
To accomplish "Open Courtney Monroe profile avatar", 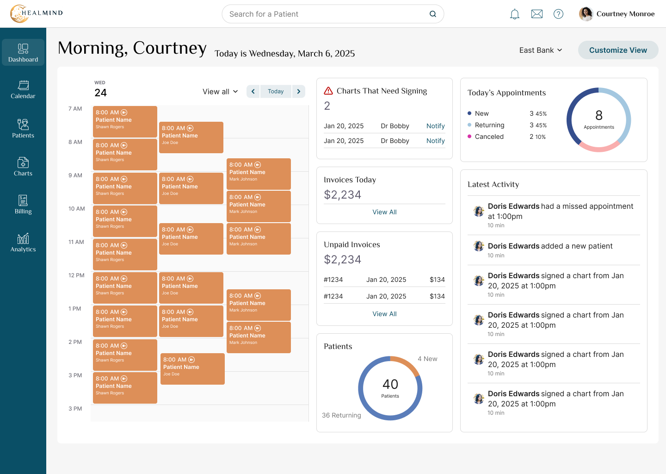I will point(586,14).
